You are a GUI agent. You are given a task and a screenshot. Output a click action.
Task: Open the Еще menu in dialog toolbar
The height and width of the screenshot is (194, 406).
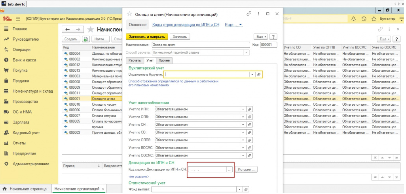click(x=260, y=37)
